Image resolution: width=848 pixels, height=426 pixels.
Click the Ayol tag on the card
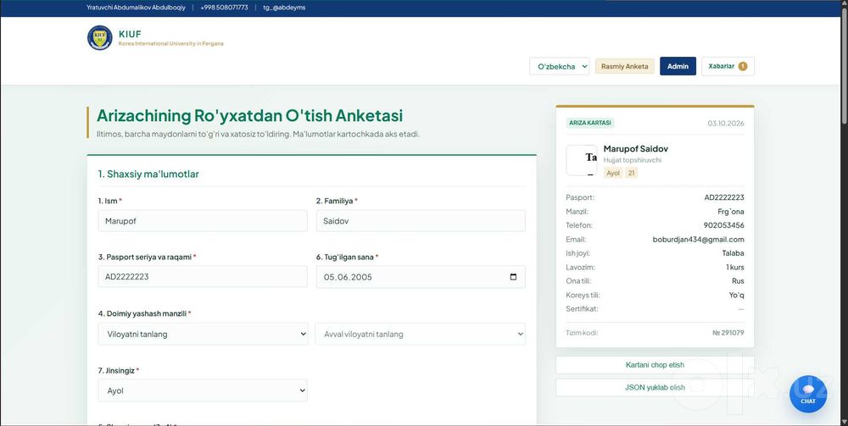613,174
